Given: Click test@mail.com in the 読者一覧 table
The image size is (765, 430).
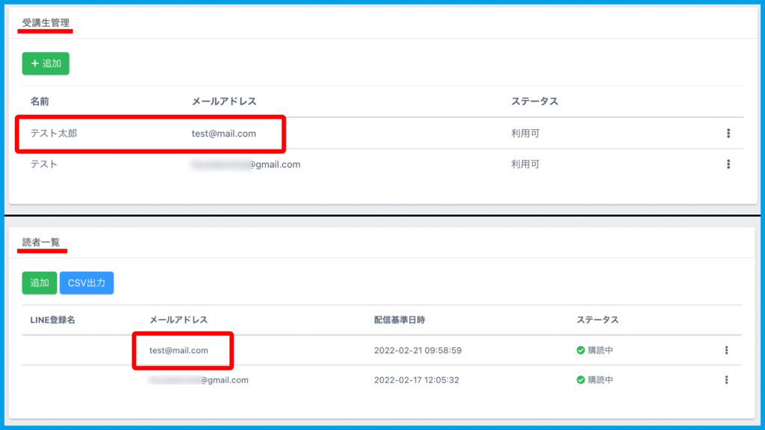Looking at the screenshot, I should coord(179,350).
